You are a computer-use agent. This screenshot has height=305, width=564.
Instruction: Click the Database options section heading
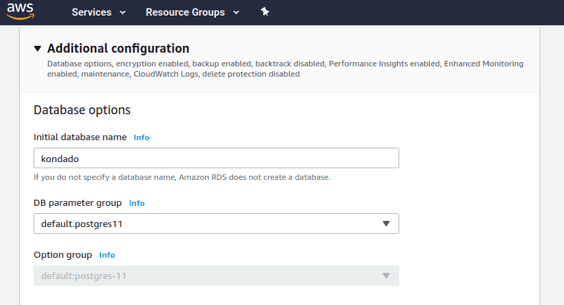click(82, 109)
